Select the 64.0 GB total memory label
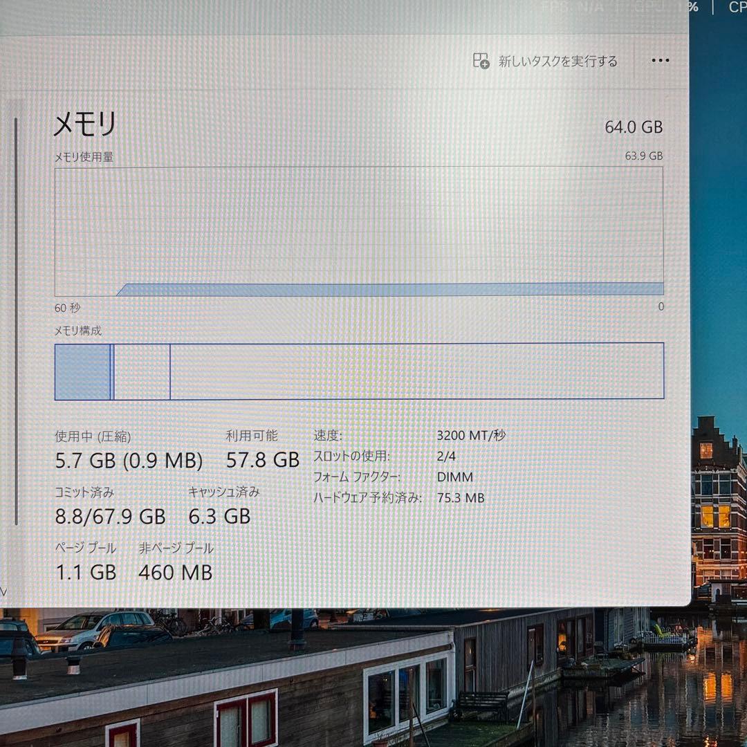 pos(634,127)
